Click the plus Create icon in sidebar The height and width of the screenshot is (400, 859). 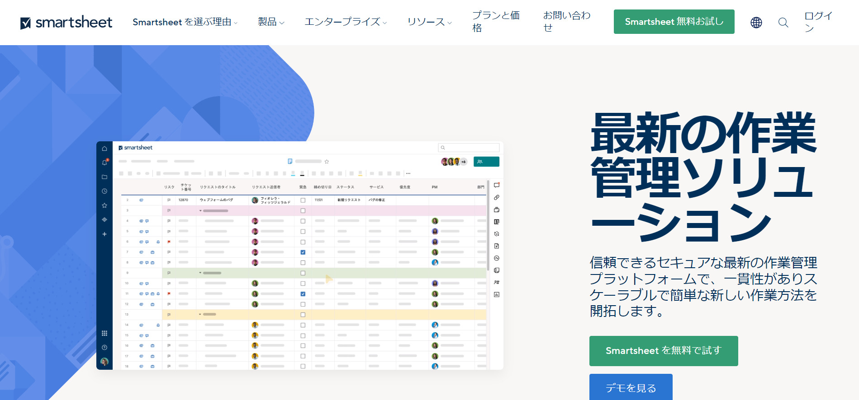click(x=104, y=234)
